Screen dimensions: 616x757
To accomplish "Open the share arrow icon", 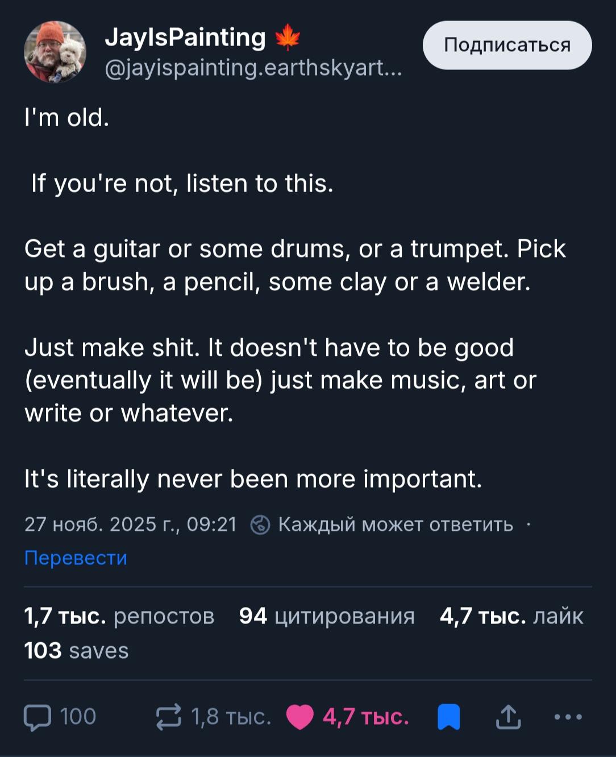I will pos(508,717).
